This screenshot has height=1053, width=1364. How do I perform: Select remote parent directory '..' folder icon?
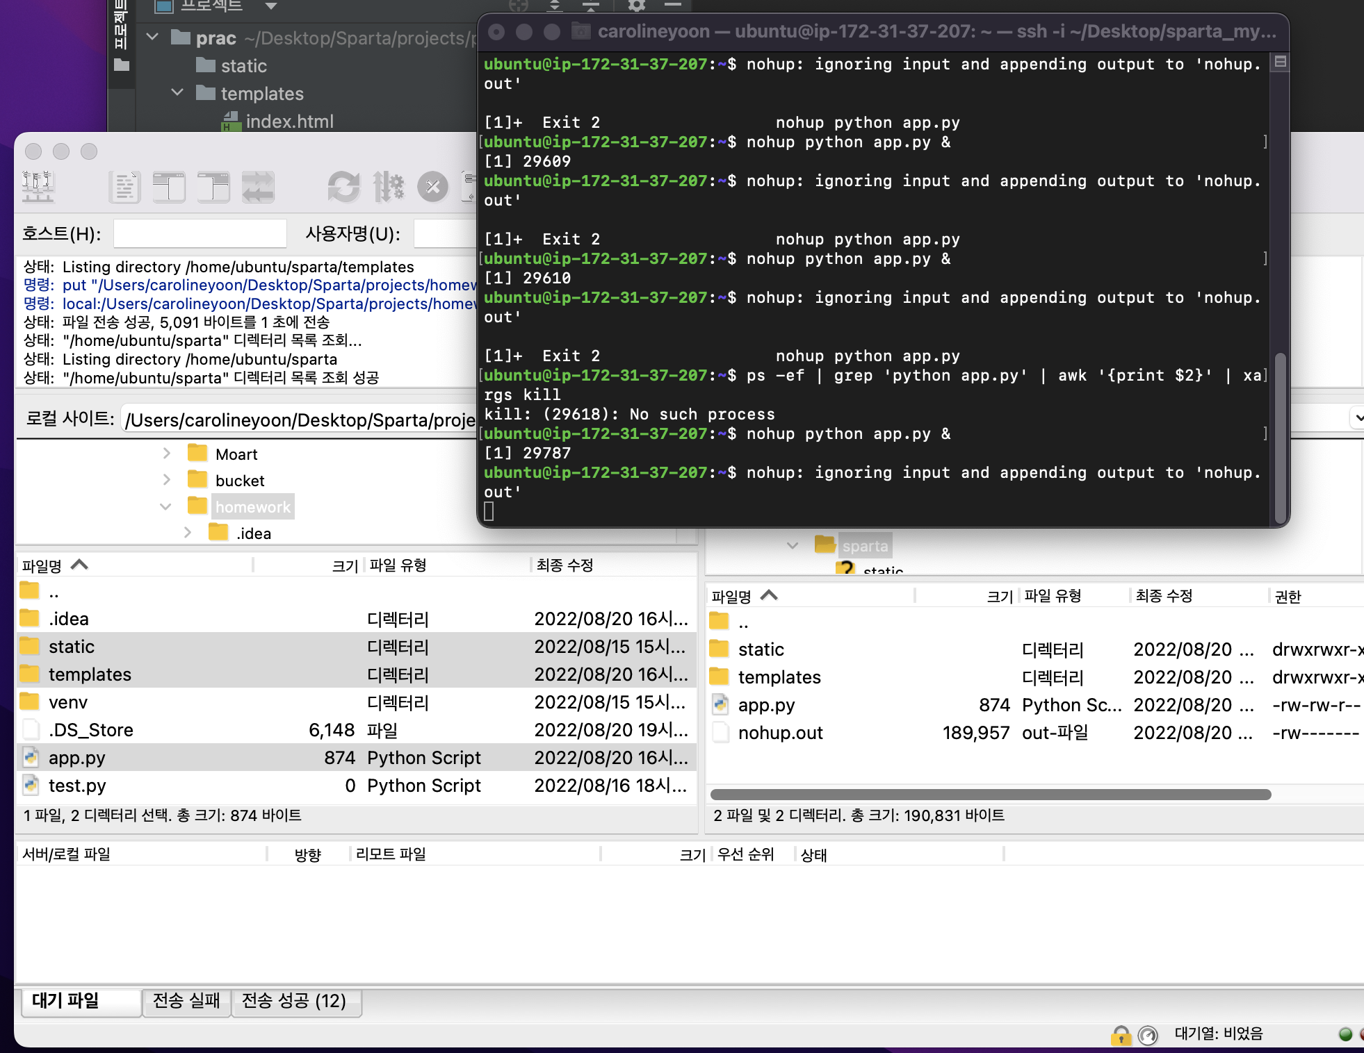(720, 621)
